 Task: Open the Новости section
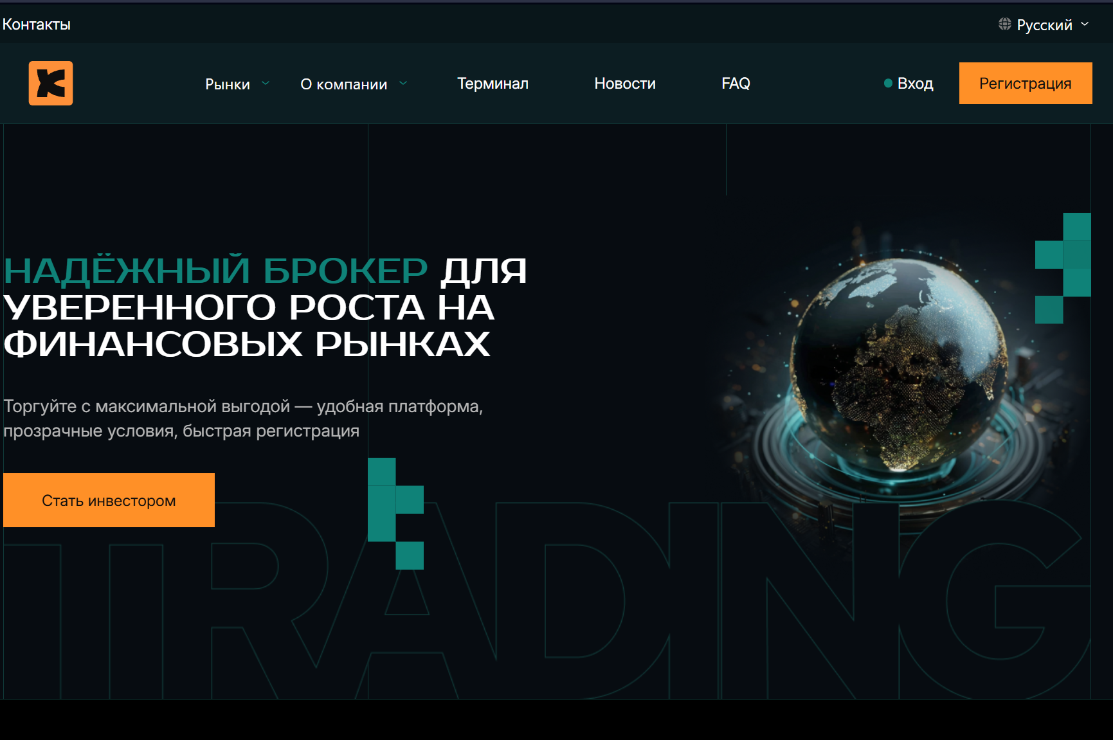tap(624, 84)
